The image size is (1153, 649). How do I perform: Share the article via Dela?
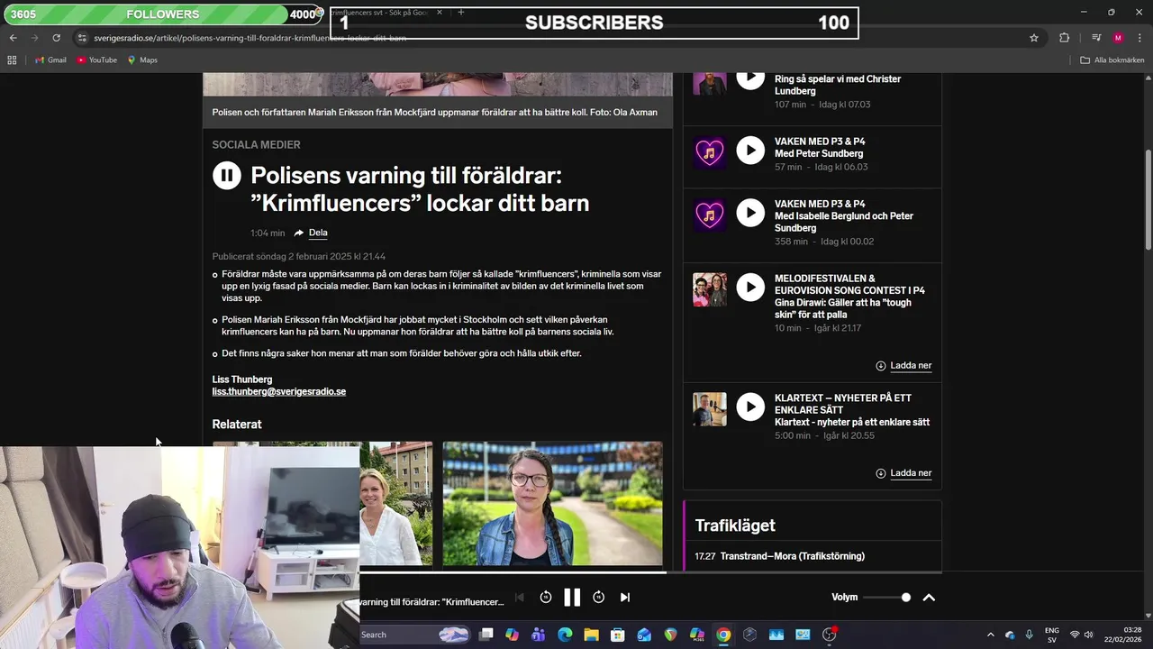(311, 233)
